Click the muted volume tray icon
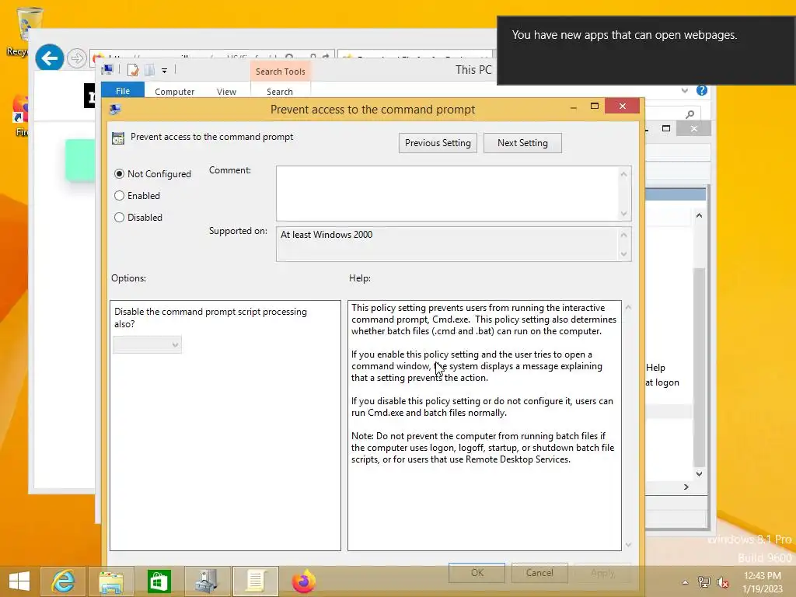Viewport: 796px width, 597px height. 722,582
